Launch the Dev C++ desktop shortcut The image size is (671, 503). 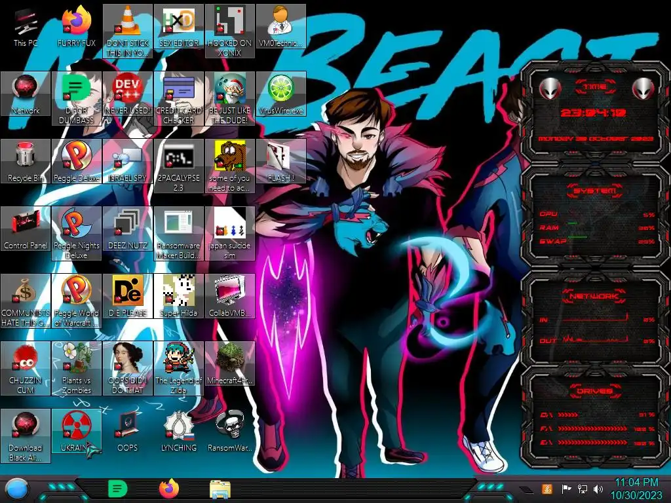[128, 94]
